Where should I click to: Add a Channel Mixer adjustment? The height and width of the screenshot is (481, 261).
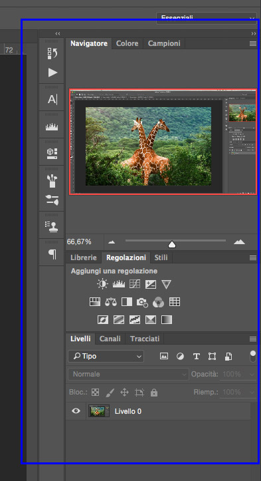(158, 303)
